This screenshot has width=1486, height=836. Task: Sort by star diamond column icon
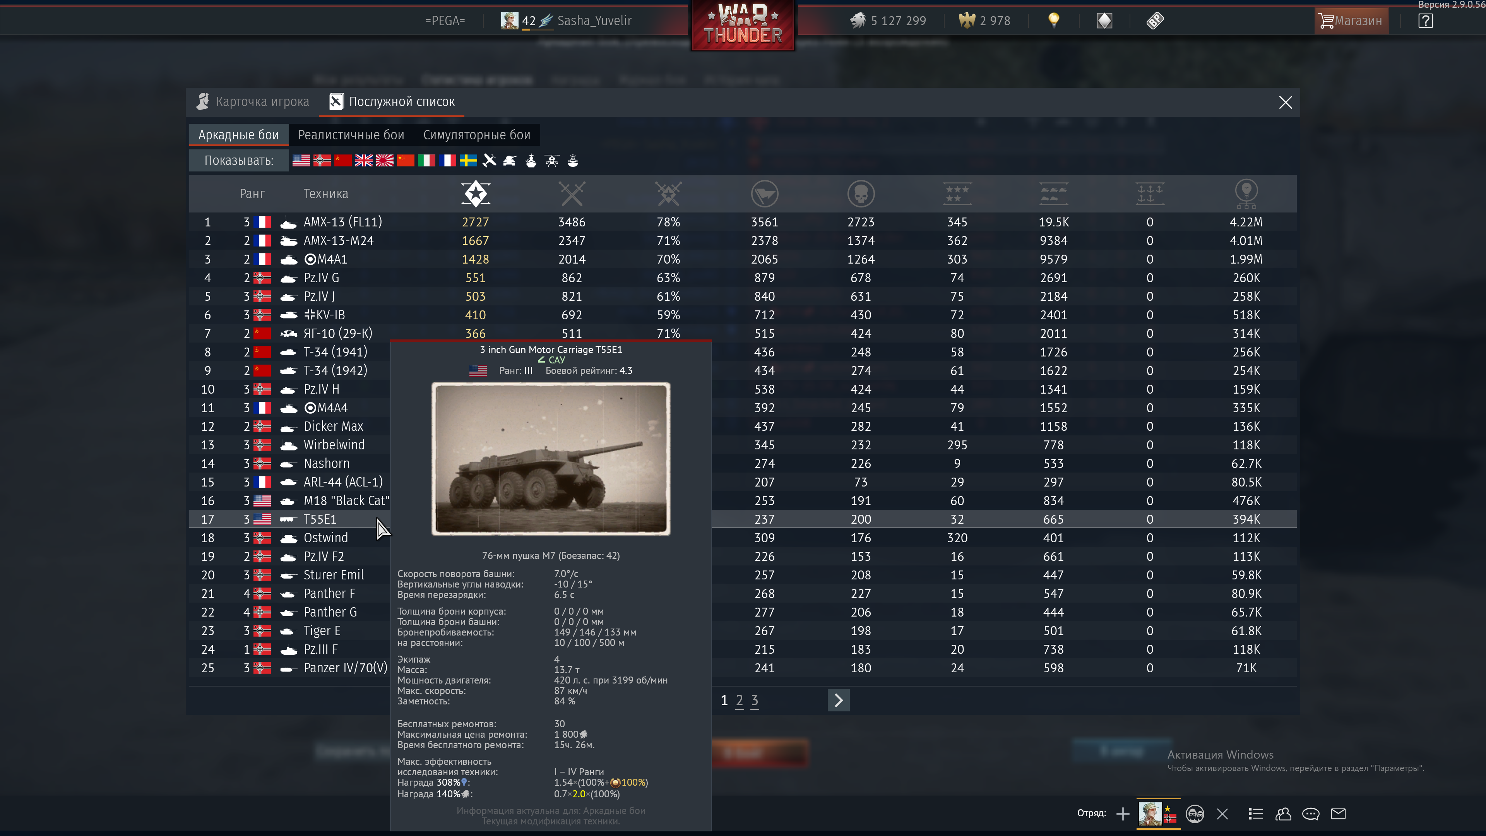tap(475, 194)
